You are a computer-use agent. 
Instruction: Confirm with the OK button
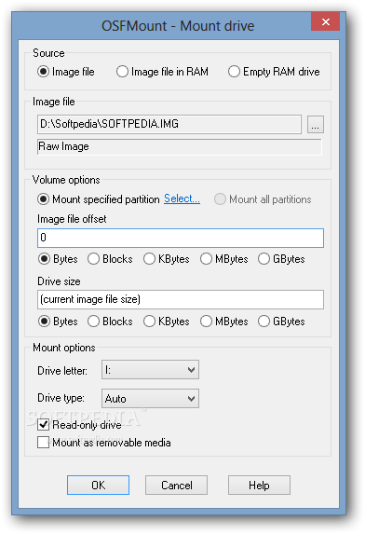point(98,485)
